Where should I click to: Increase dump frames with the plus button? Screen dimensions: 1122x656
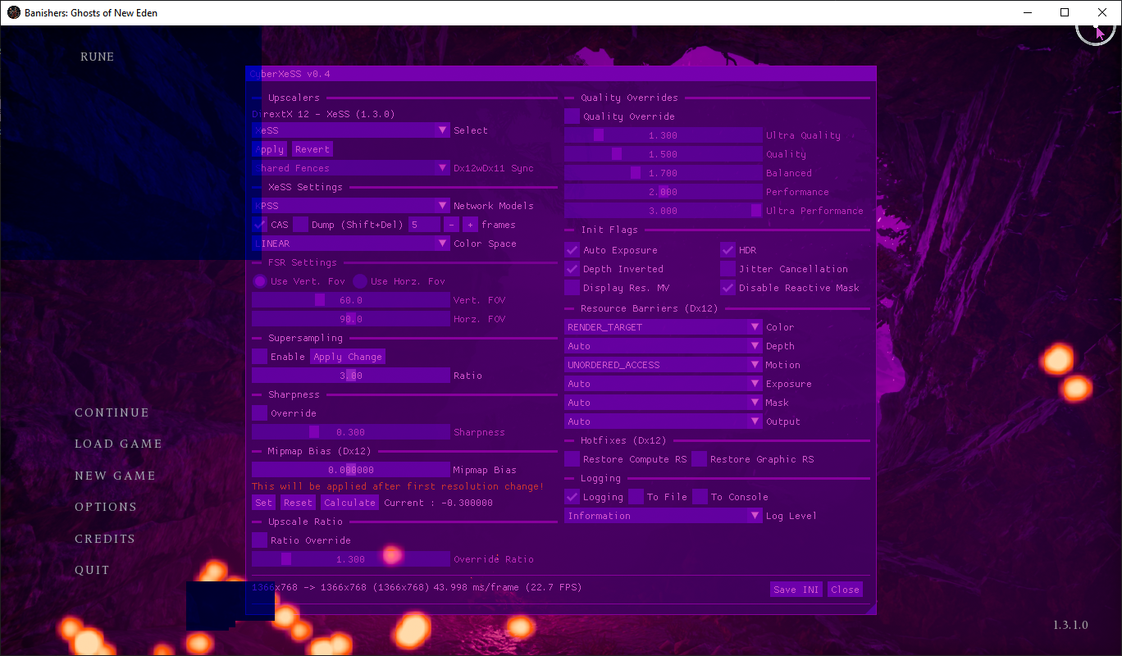click(470, 225)
